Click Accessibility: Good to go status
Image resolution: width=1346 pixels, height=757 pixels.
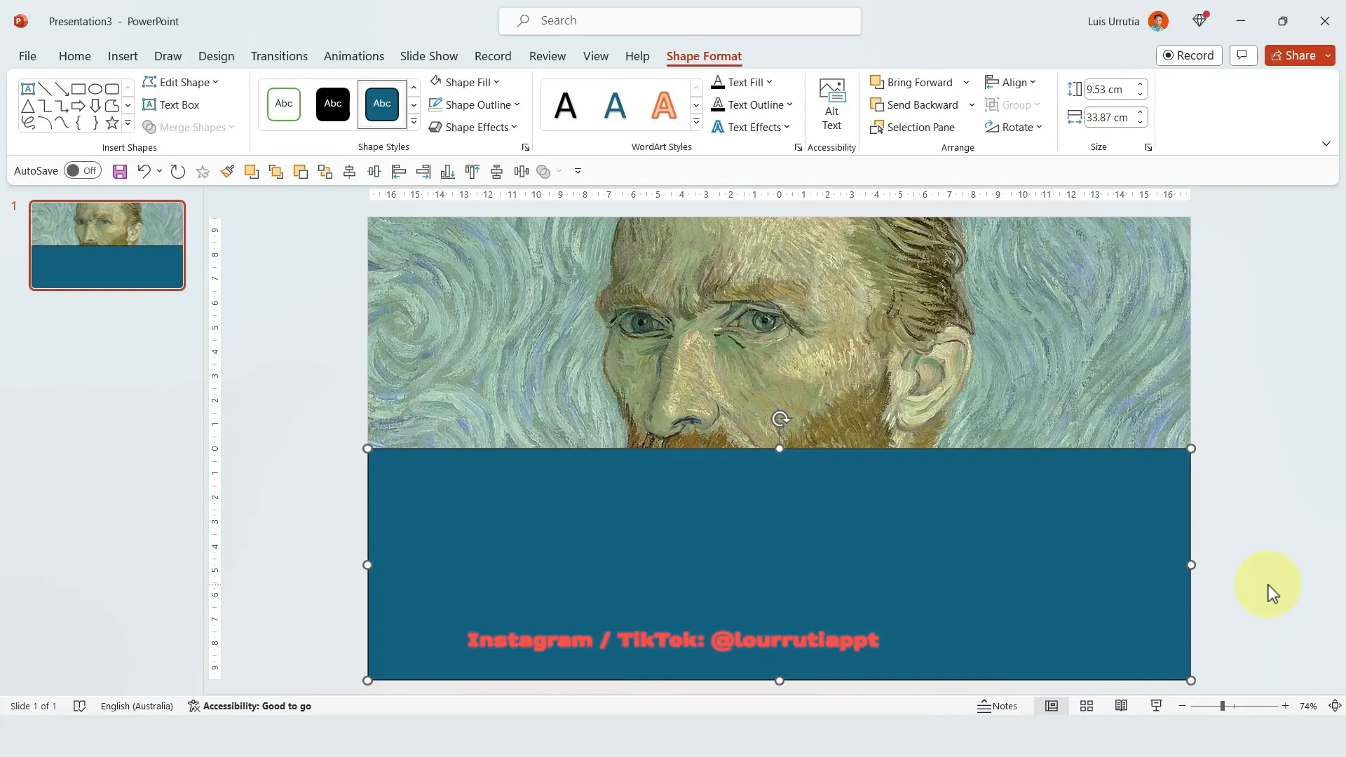point(250,706)
